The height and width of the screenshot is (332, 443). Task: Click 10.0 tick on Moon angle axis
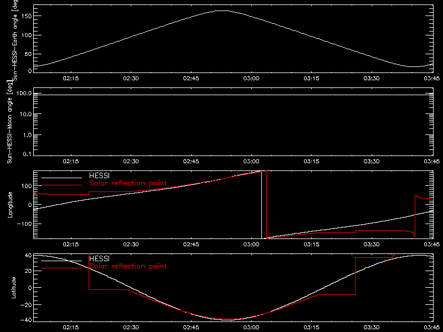click(25, 114)
